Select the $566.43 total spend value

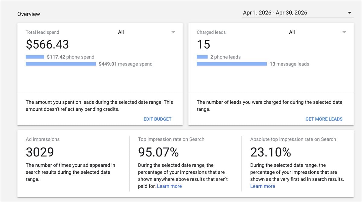click(47, 44)
